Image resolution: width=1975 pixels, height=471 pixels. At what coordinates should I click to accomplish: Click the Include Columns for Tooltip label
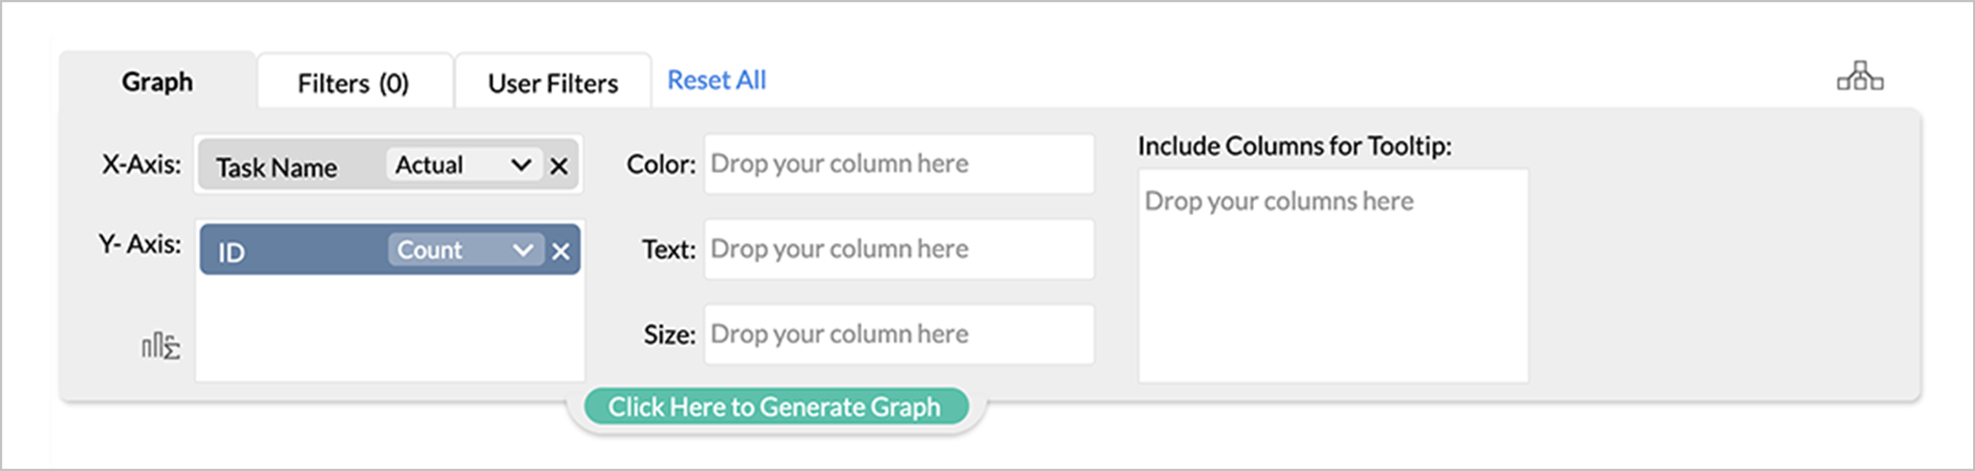[x=1294, y=147]
